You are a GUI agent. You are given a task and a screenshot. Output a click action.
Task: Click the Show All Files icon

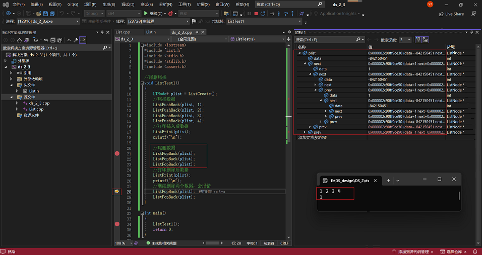coord(59,40)
